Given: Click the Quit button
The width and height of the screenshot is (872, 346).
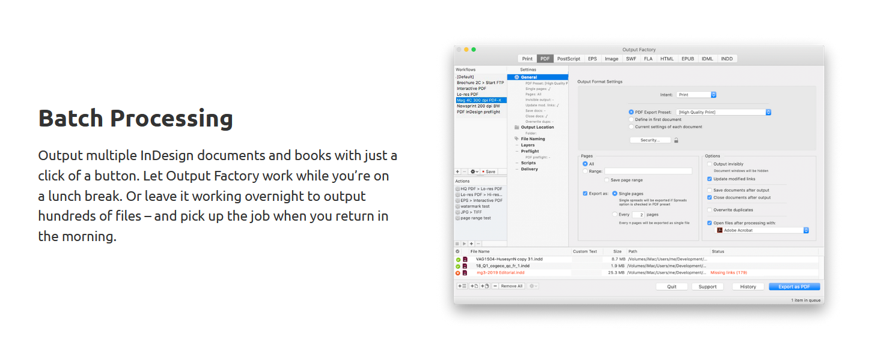Looking at the screenshot, I should (x=672, y=287).
